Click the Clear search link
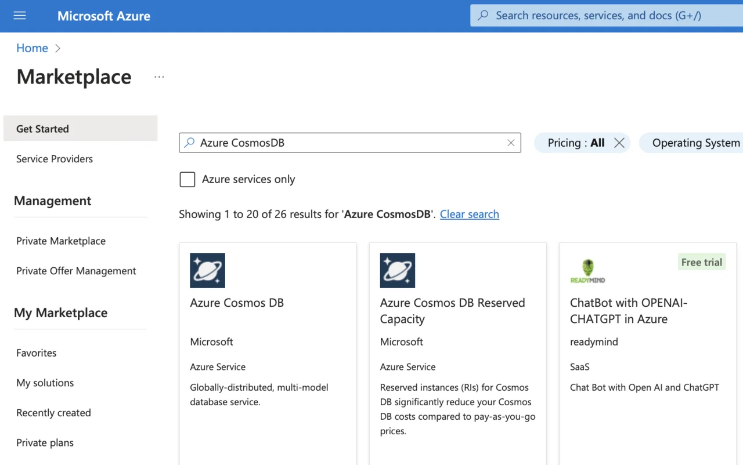Screen dimensions: 743x465 click(x=469, y=214)
